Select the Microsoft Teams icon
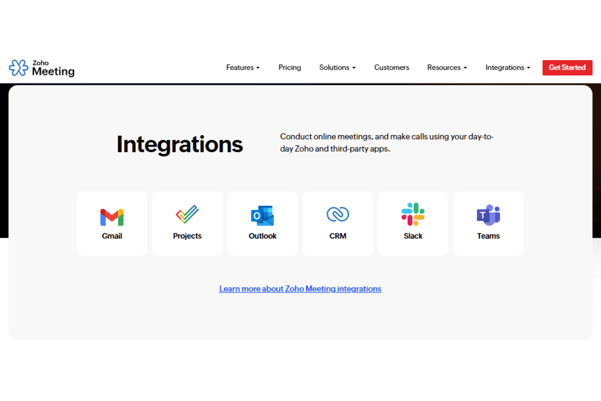Viewport: 601px width, 401px height. pos(488,215)
